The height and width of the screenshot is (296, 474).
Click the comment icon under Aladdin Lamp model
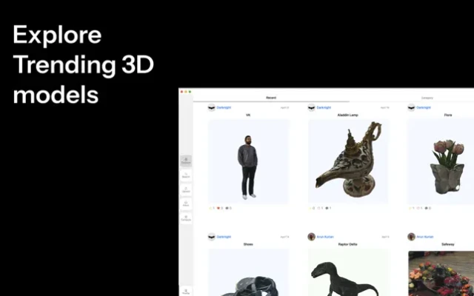(327, 208)
